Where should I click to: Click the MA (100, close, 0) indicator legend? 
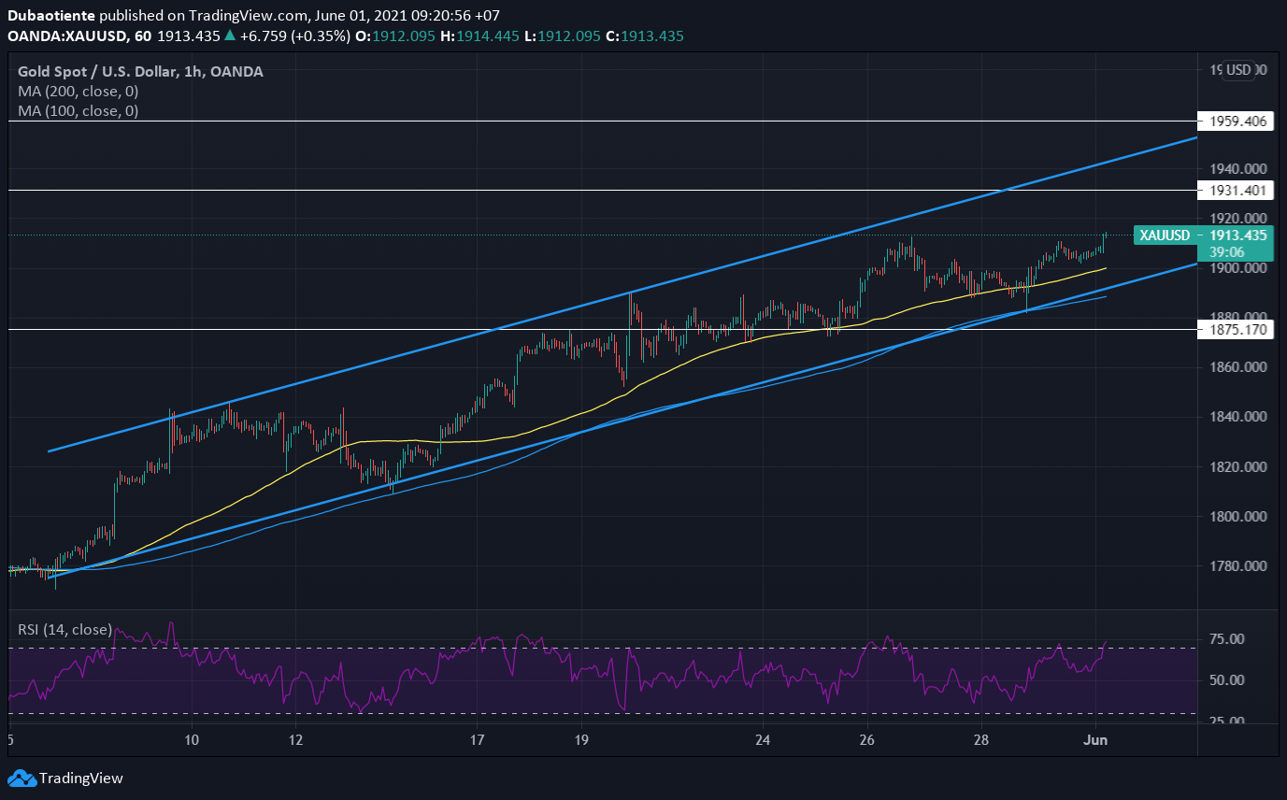[x=79, y=110]
